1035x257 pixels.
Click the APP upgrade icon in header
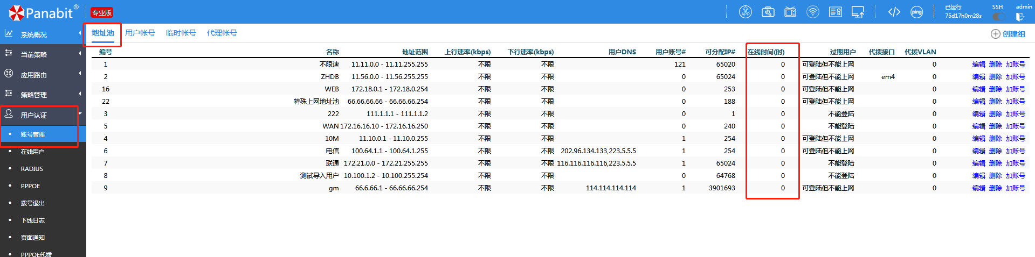pyautogui.click(x=745, y=12)
